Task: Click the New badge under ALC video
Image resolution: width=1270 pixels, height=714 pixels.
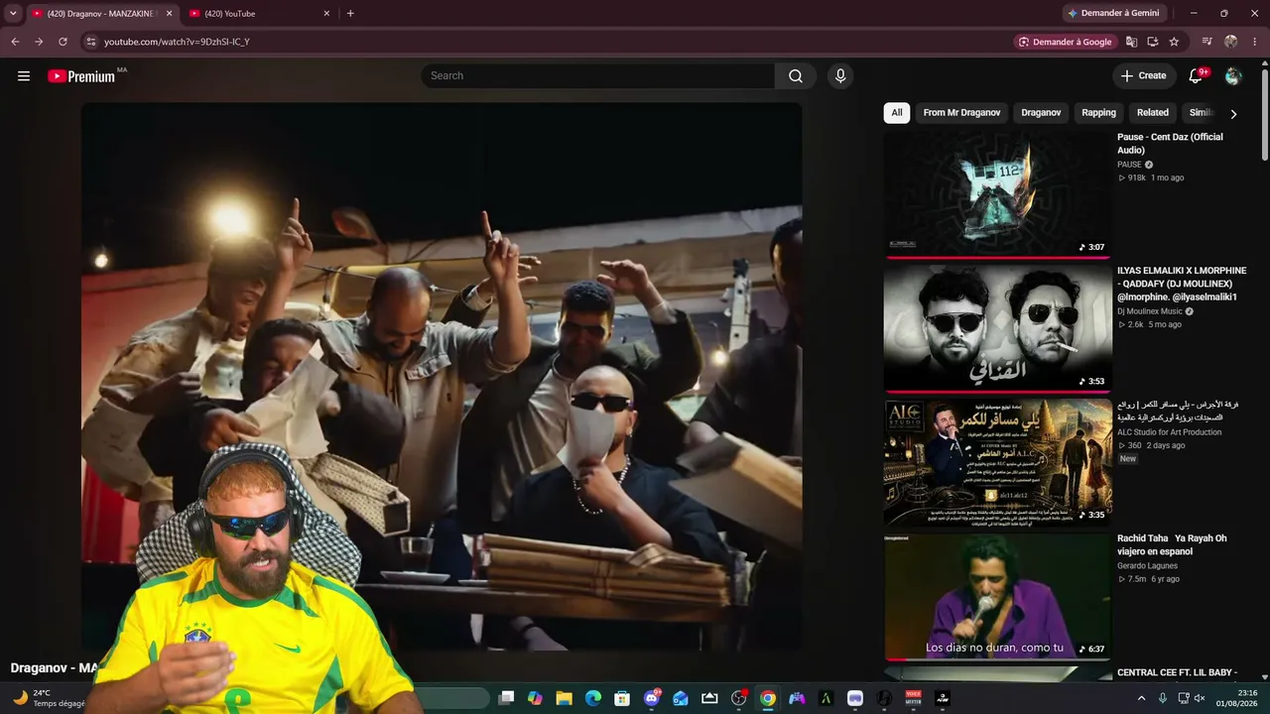Action: 1128,459
